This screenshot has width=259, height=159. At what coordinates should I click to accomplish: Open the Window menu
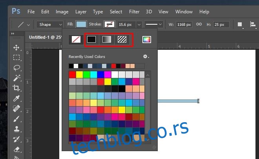[184, 12]
